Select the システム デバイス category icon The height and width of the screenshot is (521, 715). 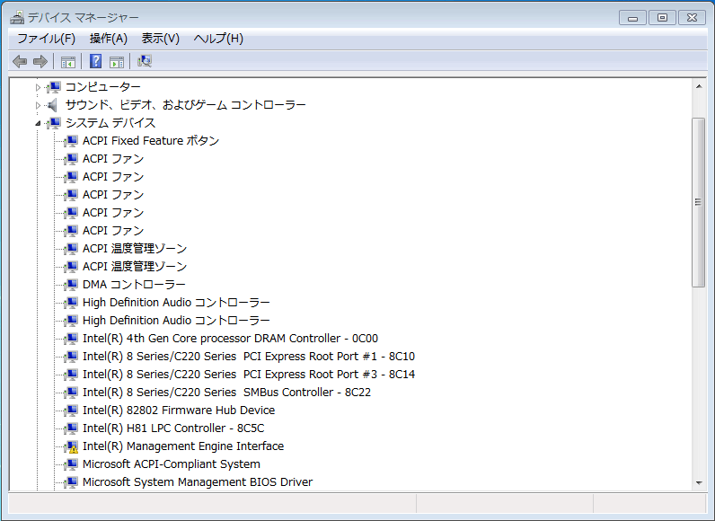(x=54, y=123)
